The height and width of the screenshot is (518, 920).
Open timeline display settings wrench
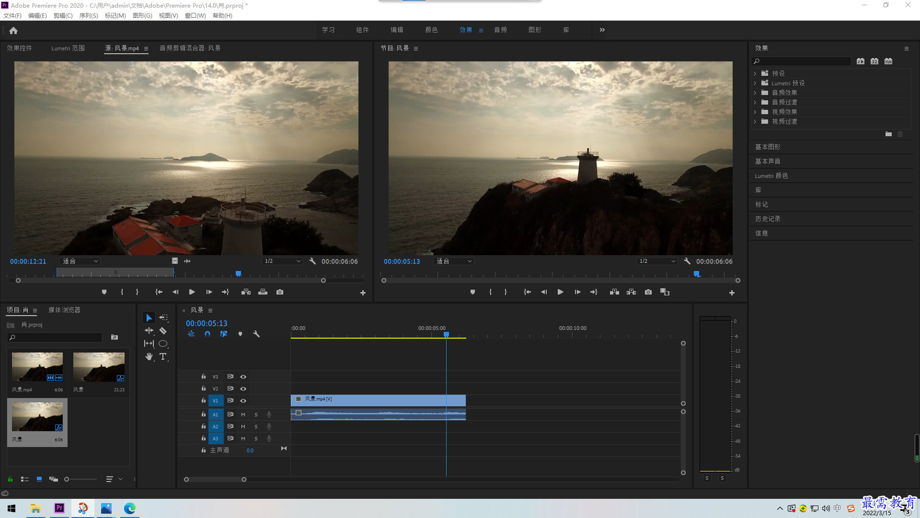[x=256, y=334]
